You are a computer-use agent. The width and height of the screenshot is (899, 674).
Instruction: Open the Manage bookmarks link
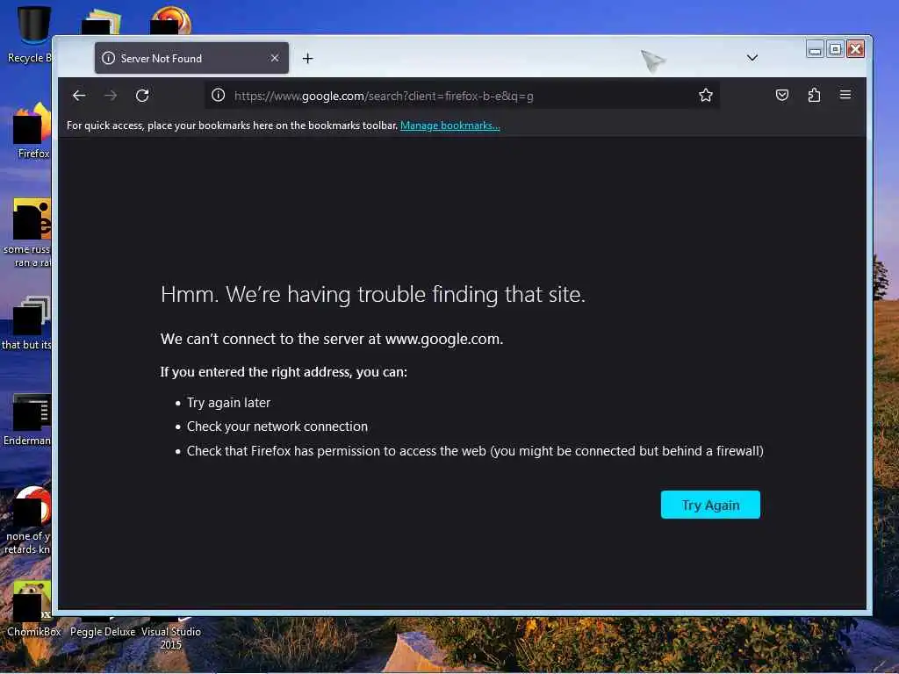(450, 125)
